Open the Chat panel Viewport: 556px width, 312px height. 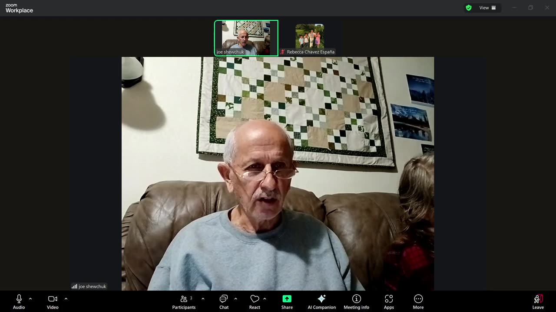[x=224, y=302]
